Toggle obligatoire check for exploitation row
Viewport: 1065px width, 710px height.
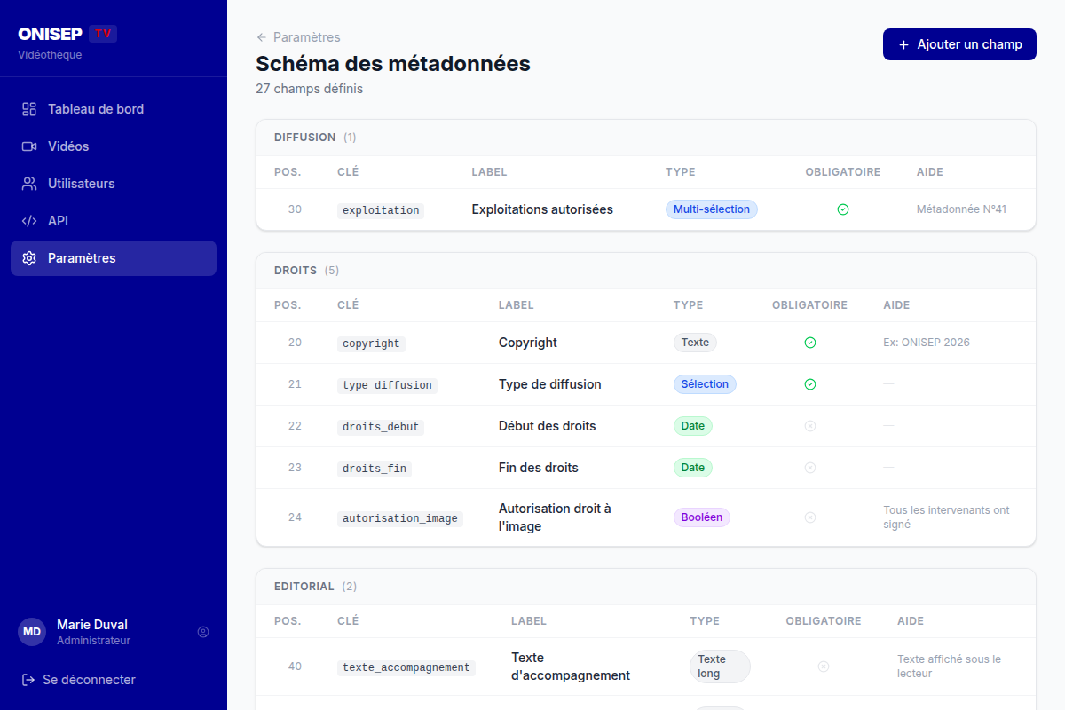point(843,209)
